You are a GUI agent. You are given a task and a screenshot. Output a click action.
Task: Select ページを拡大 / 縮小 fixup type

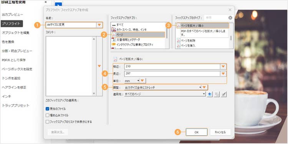pyautogui.click(x=202, y=26)
